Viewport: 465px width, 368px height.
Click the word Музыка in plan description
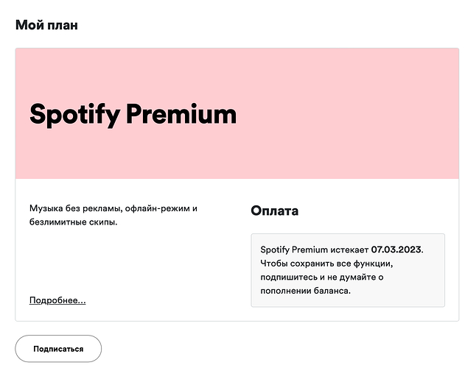(46, 208)
